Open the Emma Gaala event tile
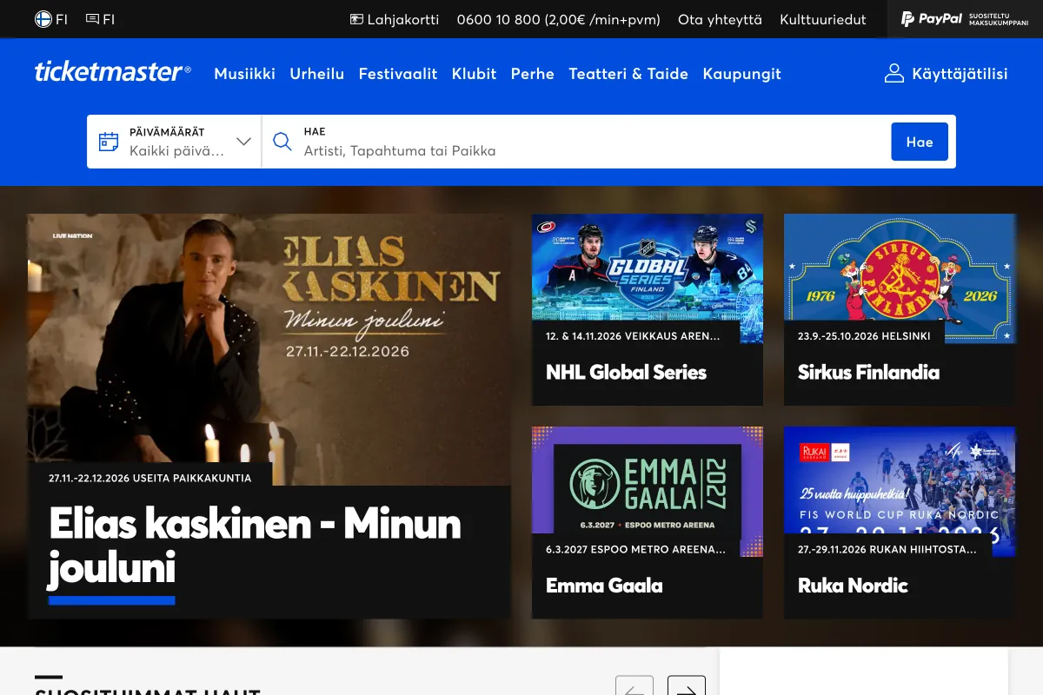This screenshot has height=695, width=1043. point(648,522)
